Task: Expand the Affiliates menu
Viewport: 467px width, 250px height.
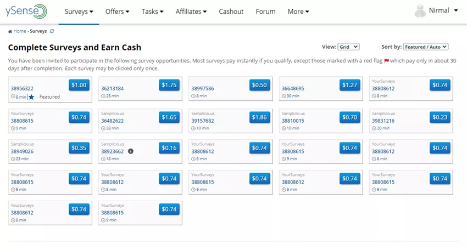Action: tap(191, 12)
